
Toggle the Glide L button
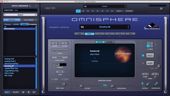143,63
